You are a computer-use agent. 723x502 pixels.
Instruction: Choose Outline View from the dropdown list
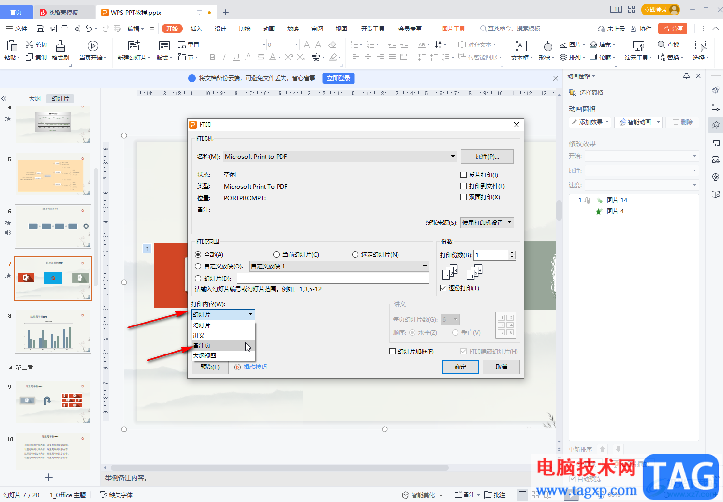tap(223, 355)
